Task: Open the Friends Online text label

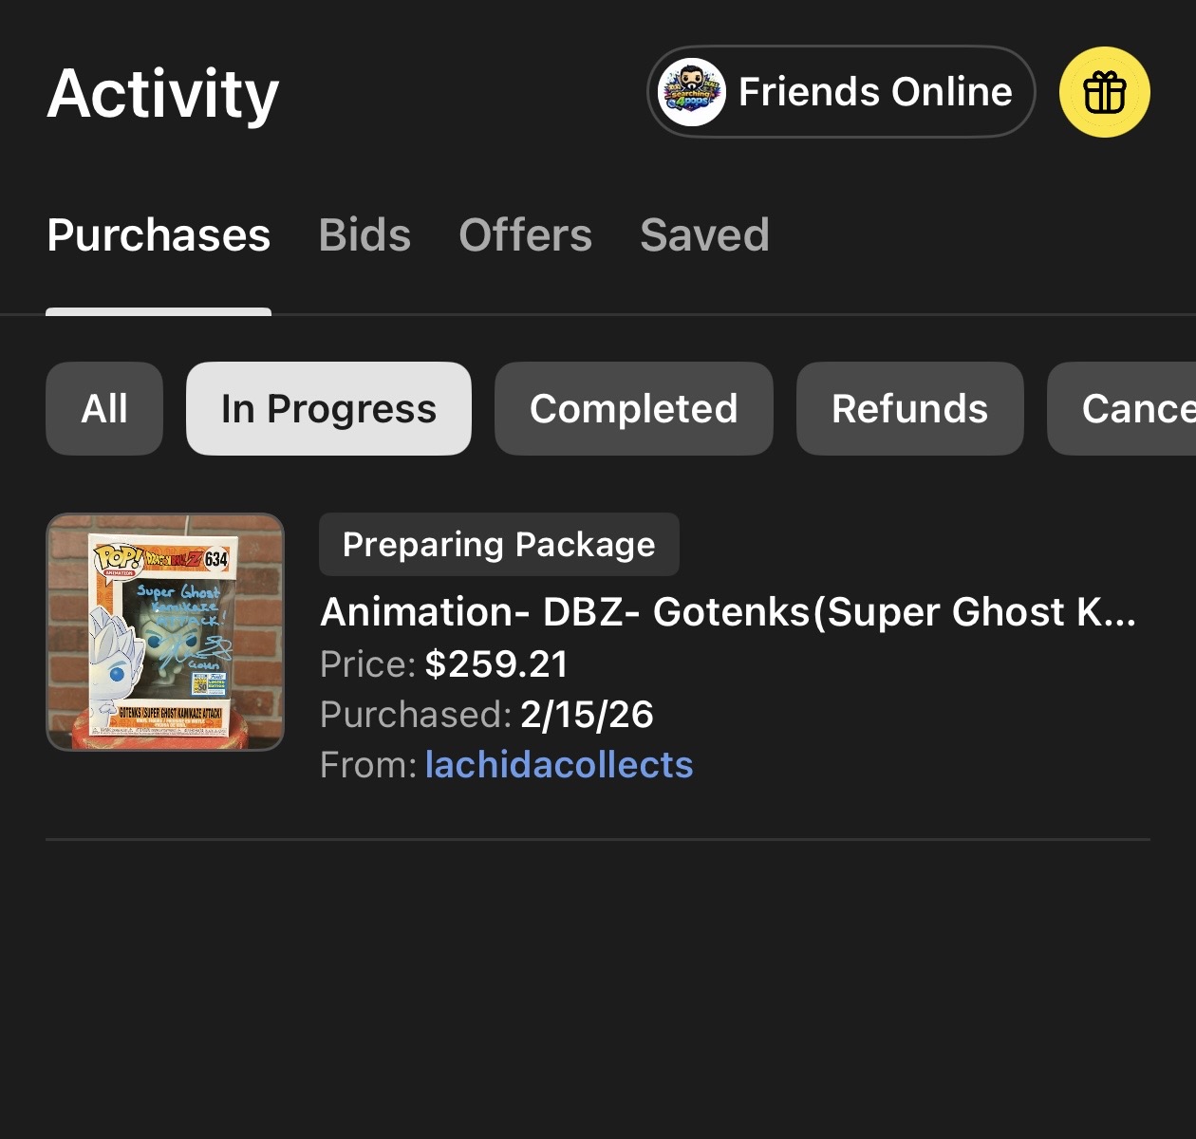Action: [874, 92]
